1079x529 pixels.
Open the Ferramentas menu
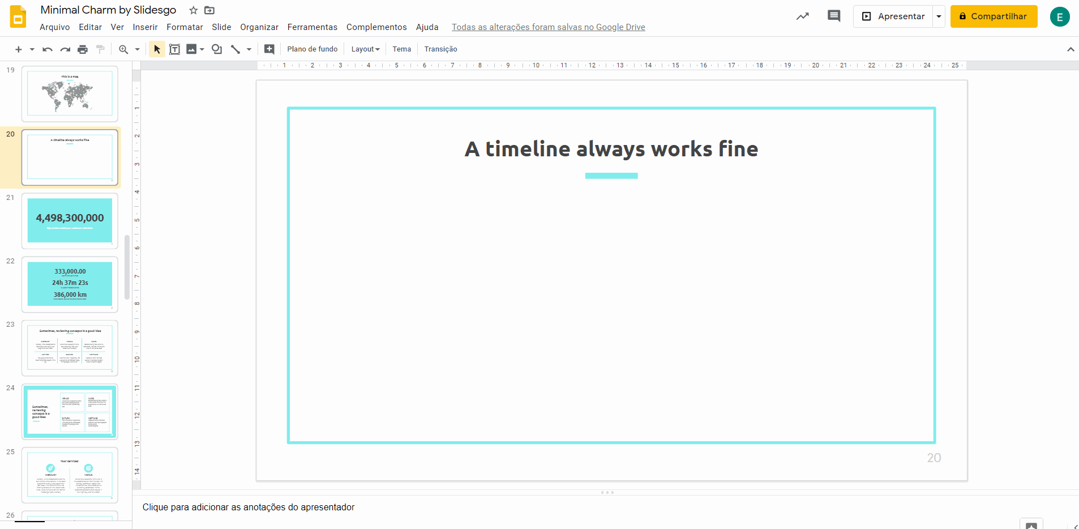(312, 27)
